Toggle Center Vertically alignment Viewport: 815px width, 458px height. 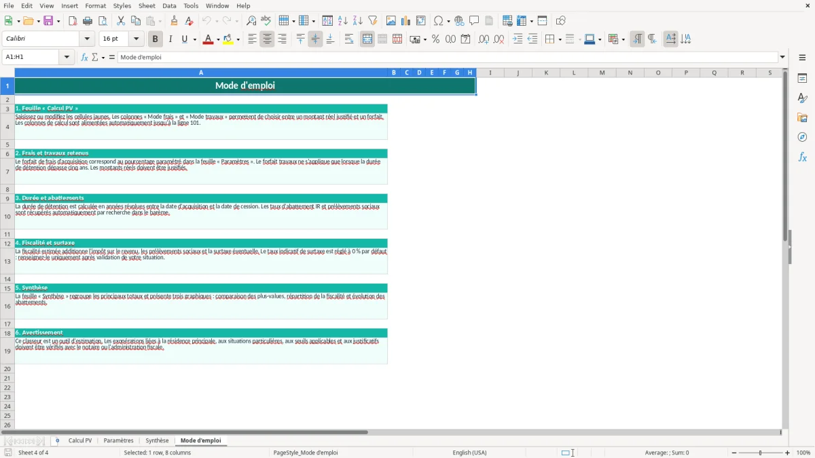tap(315, 39)
